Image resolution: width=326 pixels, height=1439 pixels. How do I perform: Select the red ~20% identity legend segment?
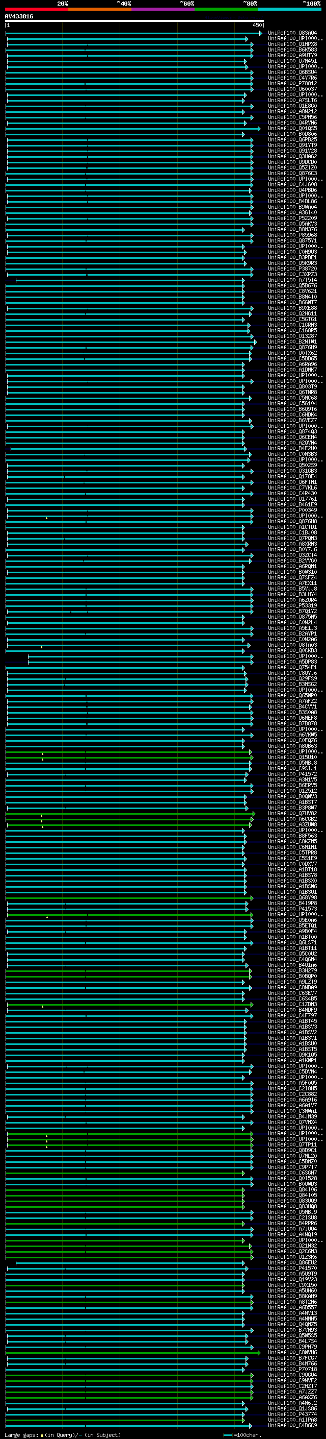click(36, 9)
